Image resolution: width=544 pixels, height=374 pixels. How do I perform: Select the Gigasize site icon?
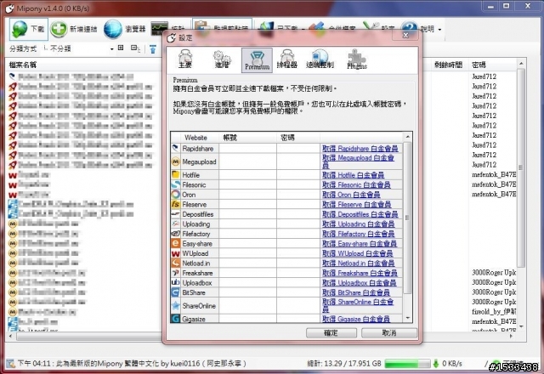click(176, 319)
